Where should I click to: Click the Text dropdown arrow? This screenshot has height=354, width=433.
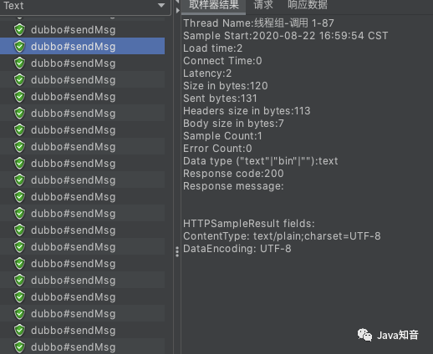(161, 5)
